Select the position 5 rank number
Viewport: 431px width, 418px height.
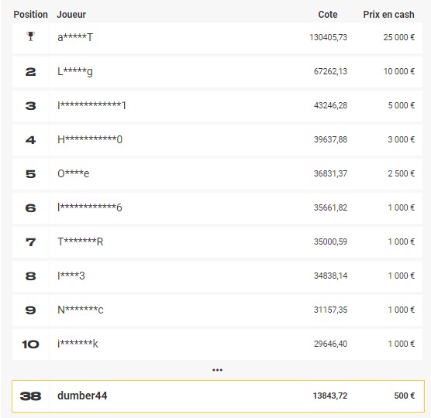[30, 174]
